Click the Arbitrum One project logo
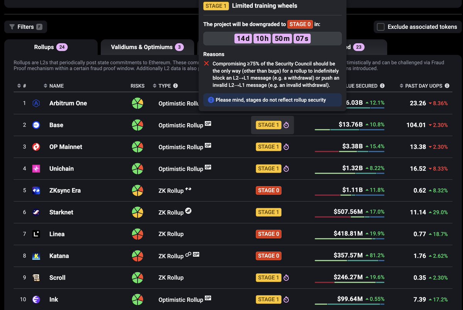Screen dimensions: 463x310 tap(36, 103)
